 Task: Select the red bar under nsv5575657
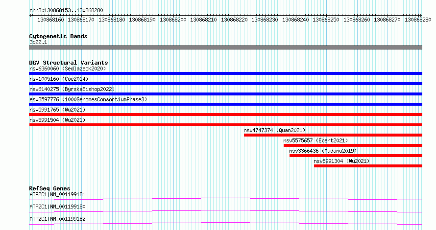tap(353, 145)
